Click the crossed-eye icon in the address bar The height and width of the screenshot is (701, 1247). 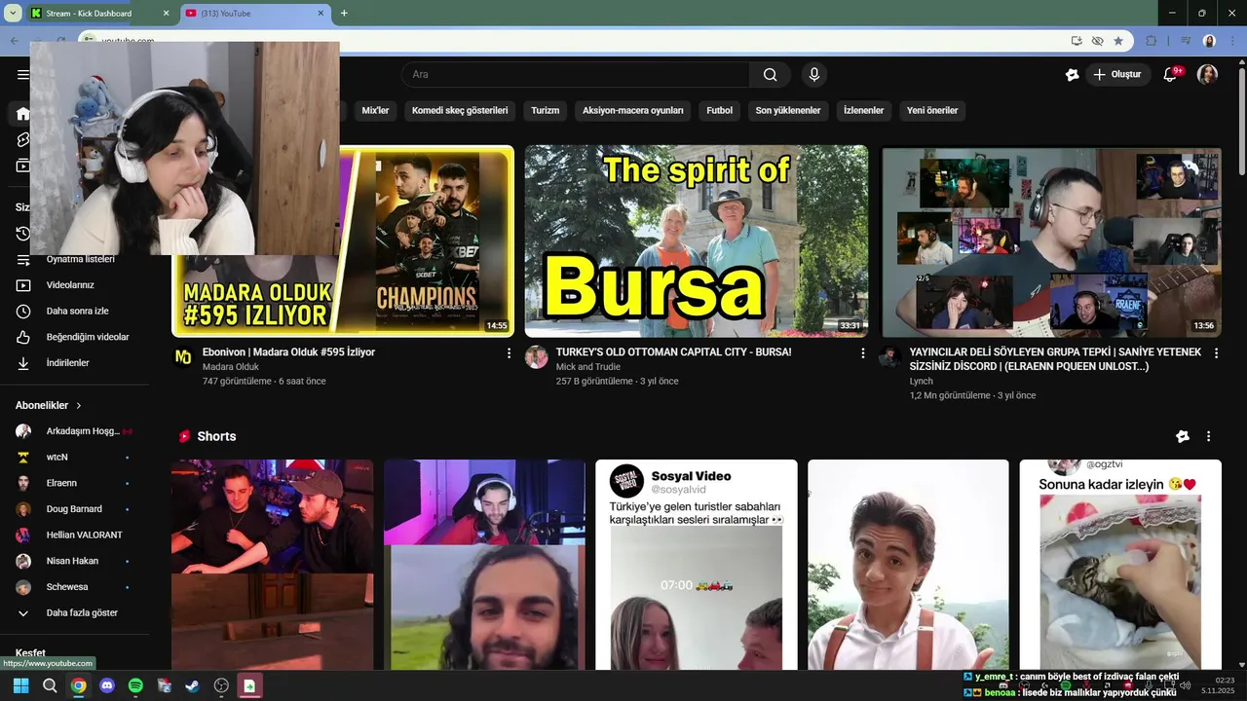point(1097,41)
